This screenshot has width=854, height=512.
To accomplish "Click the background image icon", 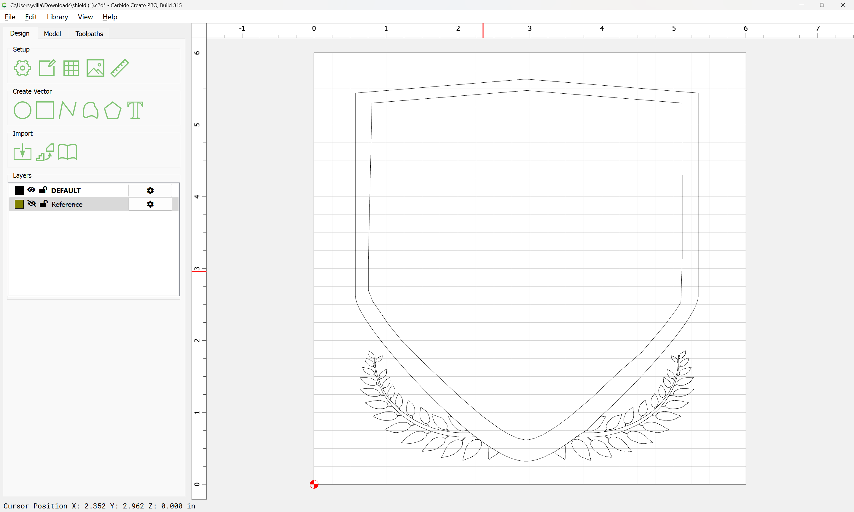I will (x=95, y=68).
